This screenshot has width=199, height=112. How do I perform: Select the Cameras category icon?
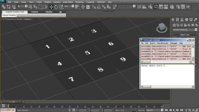pyautogui.click(x=185, y=25)
